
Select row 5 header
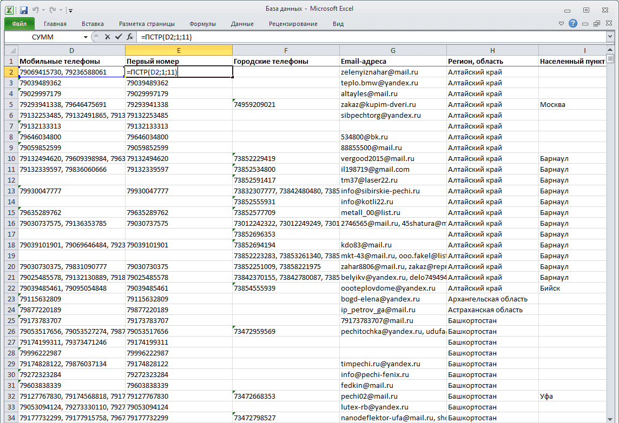[x=11, y=104]
